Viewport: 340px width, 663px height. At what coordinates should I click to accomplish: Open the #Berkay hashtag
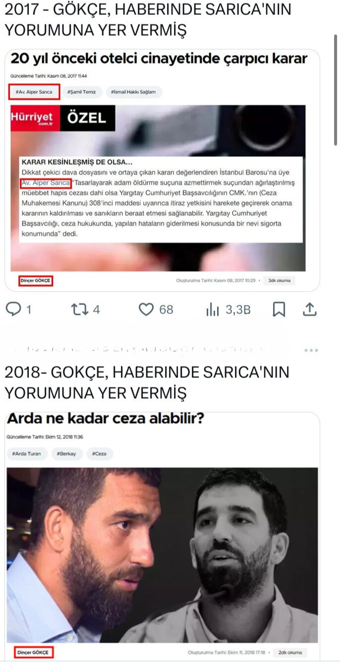pyautogui.click(x=66, y=454)
